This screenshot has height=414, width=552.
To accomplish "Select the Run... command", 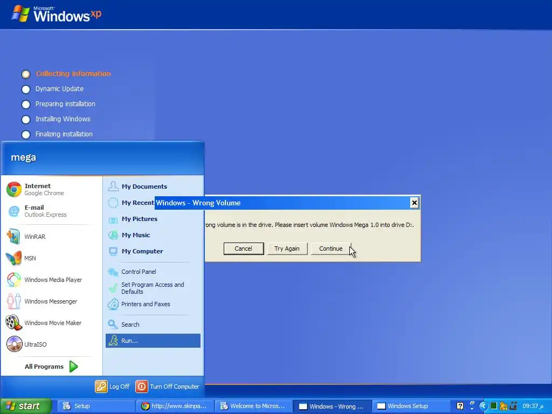I will (153, 341).
